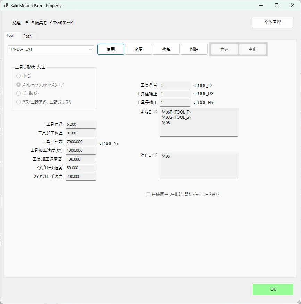Minimize the Property window
301x304 pixels.
[261, 5]
